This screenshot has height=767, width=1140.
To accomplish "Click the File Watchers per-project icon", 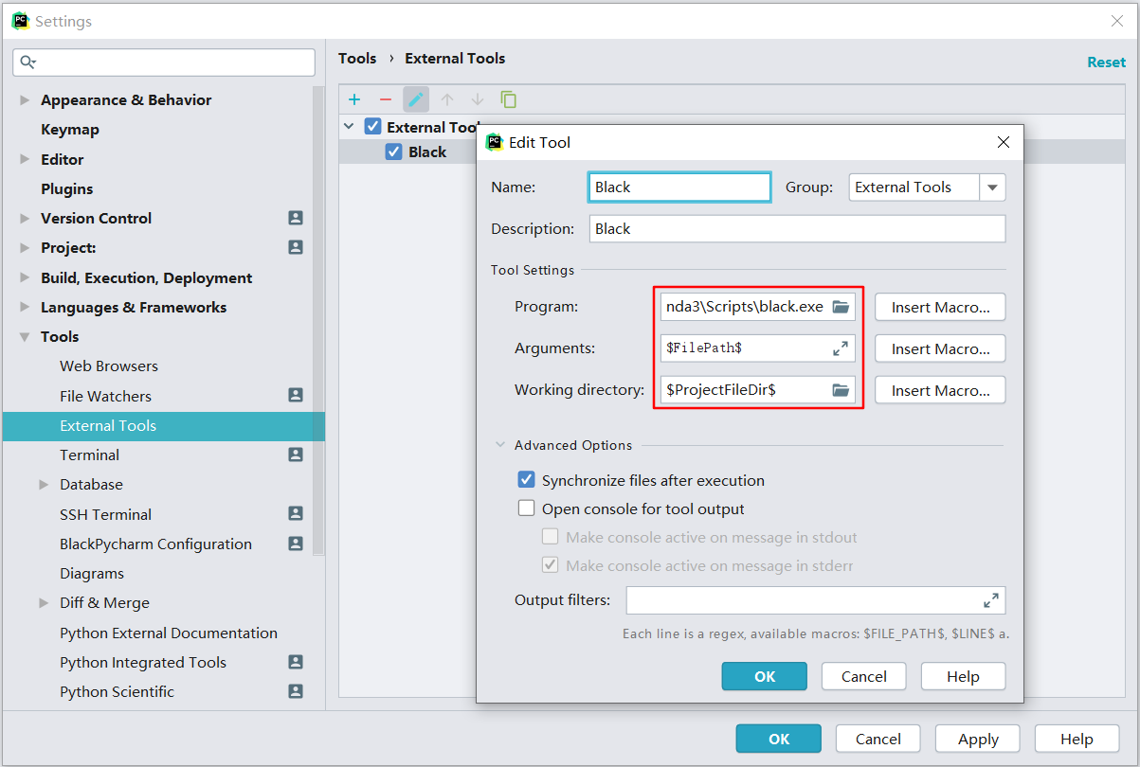I will [296, 396].
